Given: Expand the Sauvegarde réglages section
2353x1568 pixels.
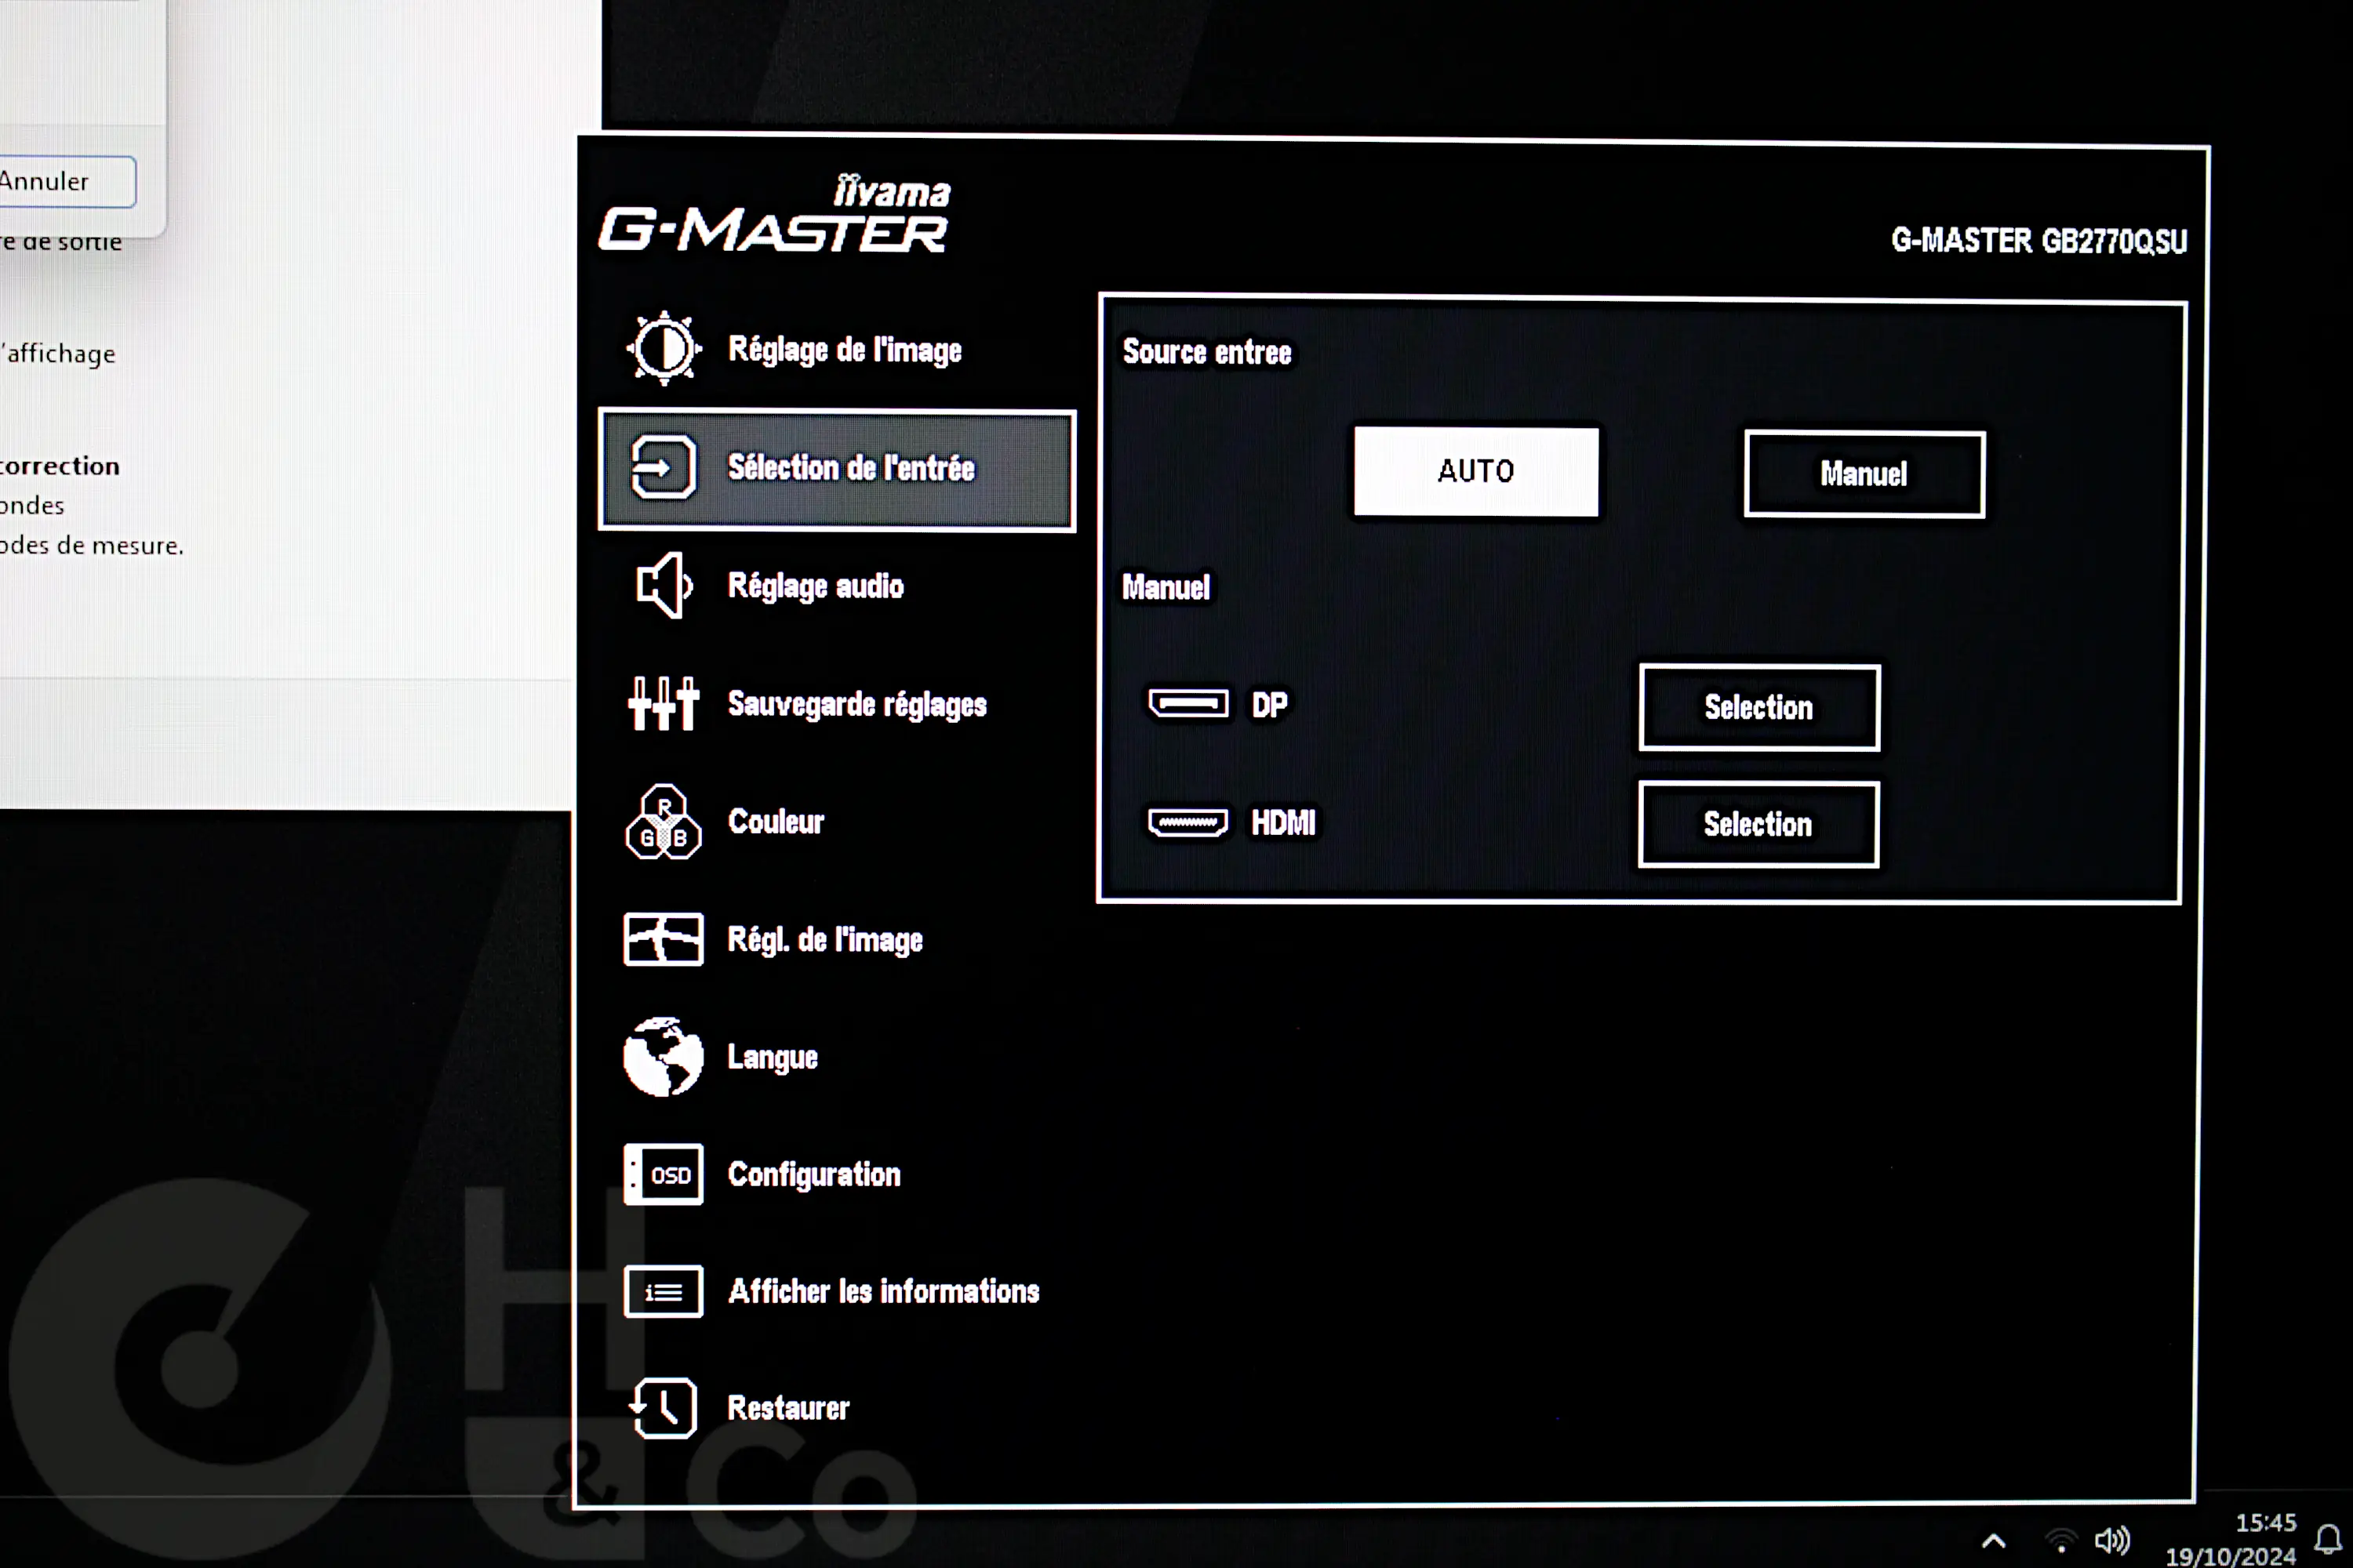Looking at the screenshot, I should pyautogui.click(x=835, y=703).
